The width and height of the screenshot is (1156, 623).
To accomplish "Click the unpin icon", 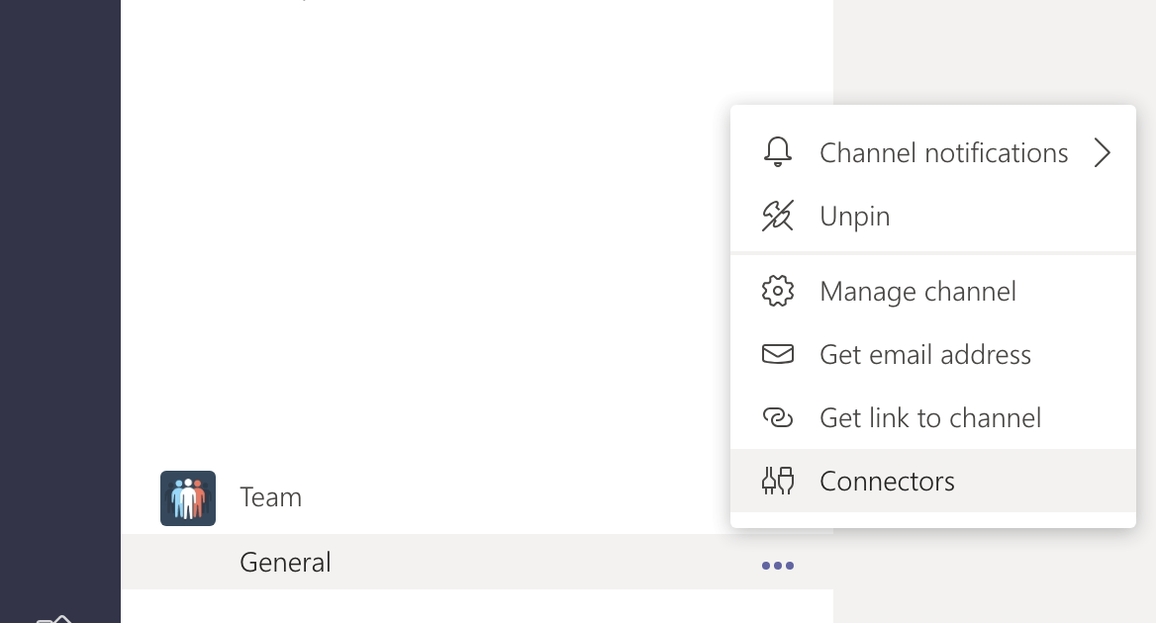I will [x=777, y=216].
